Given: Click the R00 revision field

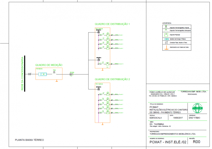Looking at the screenshot, I should pos(196,142).
